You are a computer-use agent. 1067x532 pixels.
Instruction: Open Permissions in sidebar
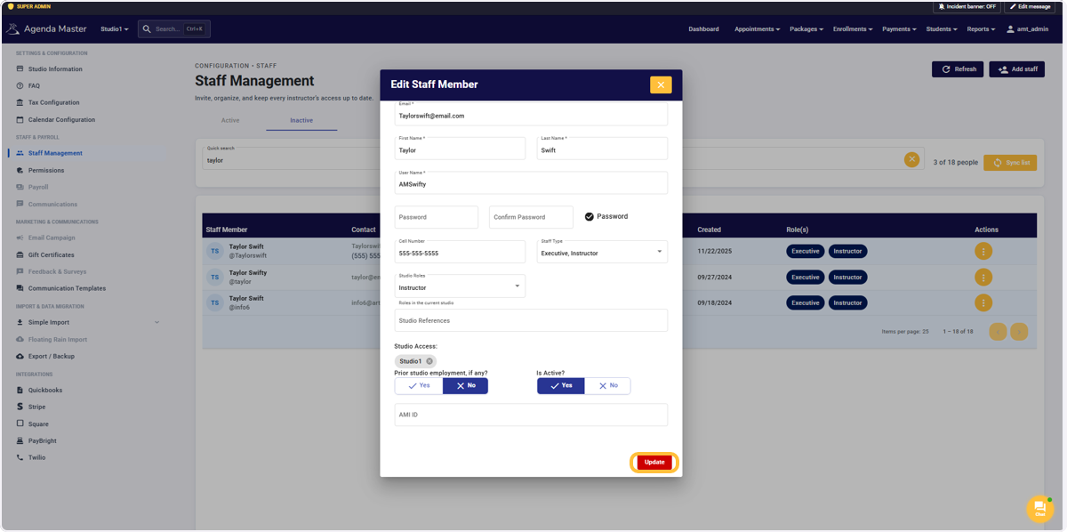[x=46, y=170]
